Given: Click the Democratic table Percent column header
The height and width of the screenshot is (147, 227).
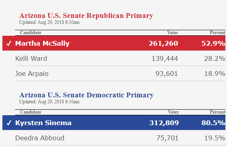Looking at the screenshot, I should pyautogui.click(x=217, y=112).
